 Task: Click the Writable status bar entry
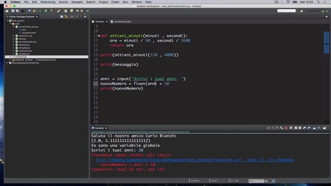coord(195,181)
